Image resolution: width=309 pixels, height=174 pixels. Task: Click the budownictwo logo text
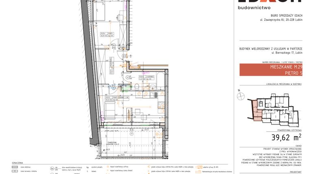254,8
